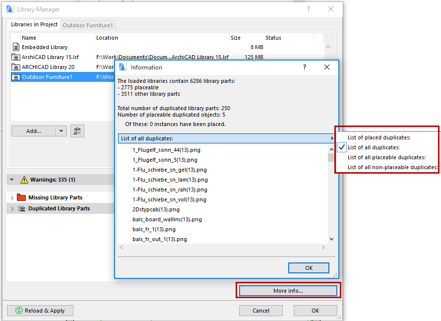This screenshot has width=441, height=321.
Task: Select 2Dstypcab(13).png in the list
Action: click(x=156, y=209)
